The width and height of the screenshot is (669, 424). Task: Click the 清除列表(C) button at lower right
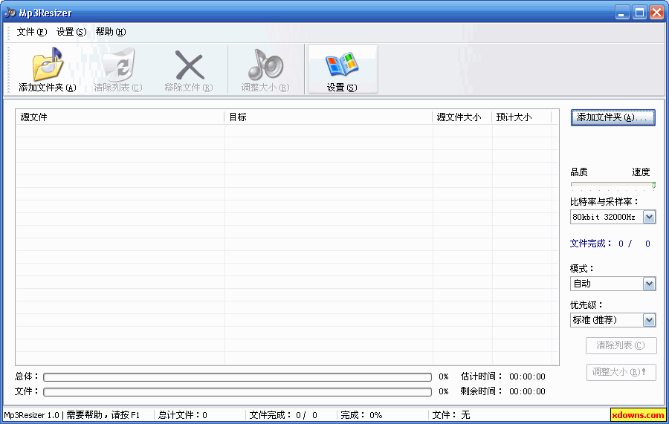coord(621,345)
